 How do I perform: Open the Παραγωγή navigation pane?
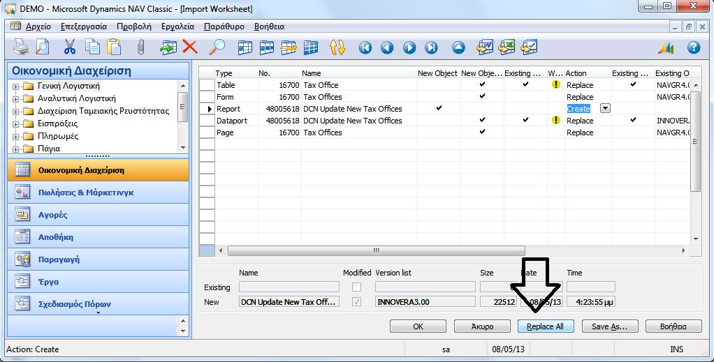coord(98,259)
